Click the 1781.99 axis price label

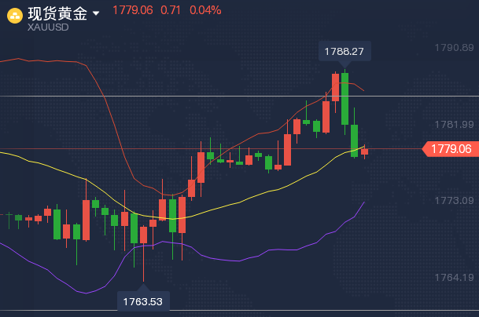pos(454,124)
